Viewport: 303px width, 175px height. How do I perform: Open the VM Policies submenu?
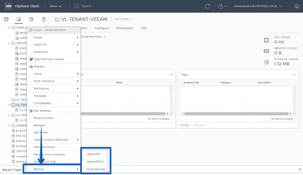(54, 89)
